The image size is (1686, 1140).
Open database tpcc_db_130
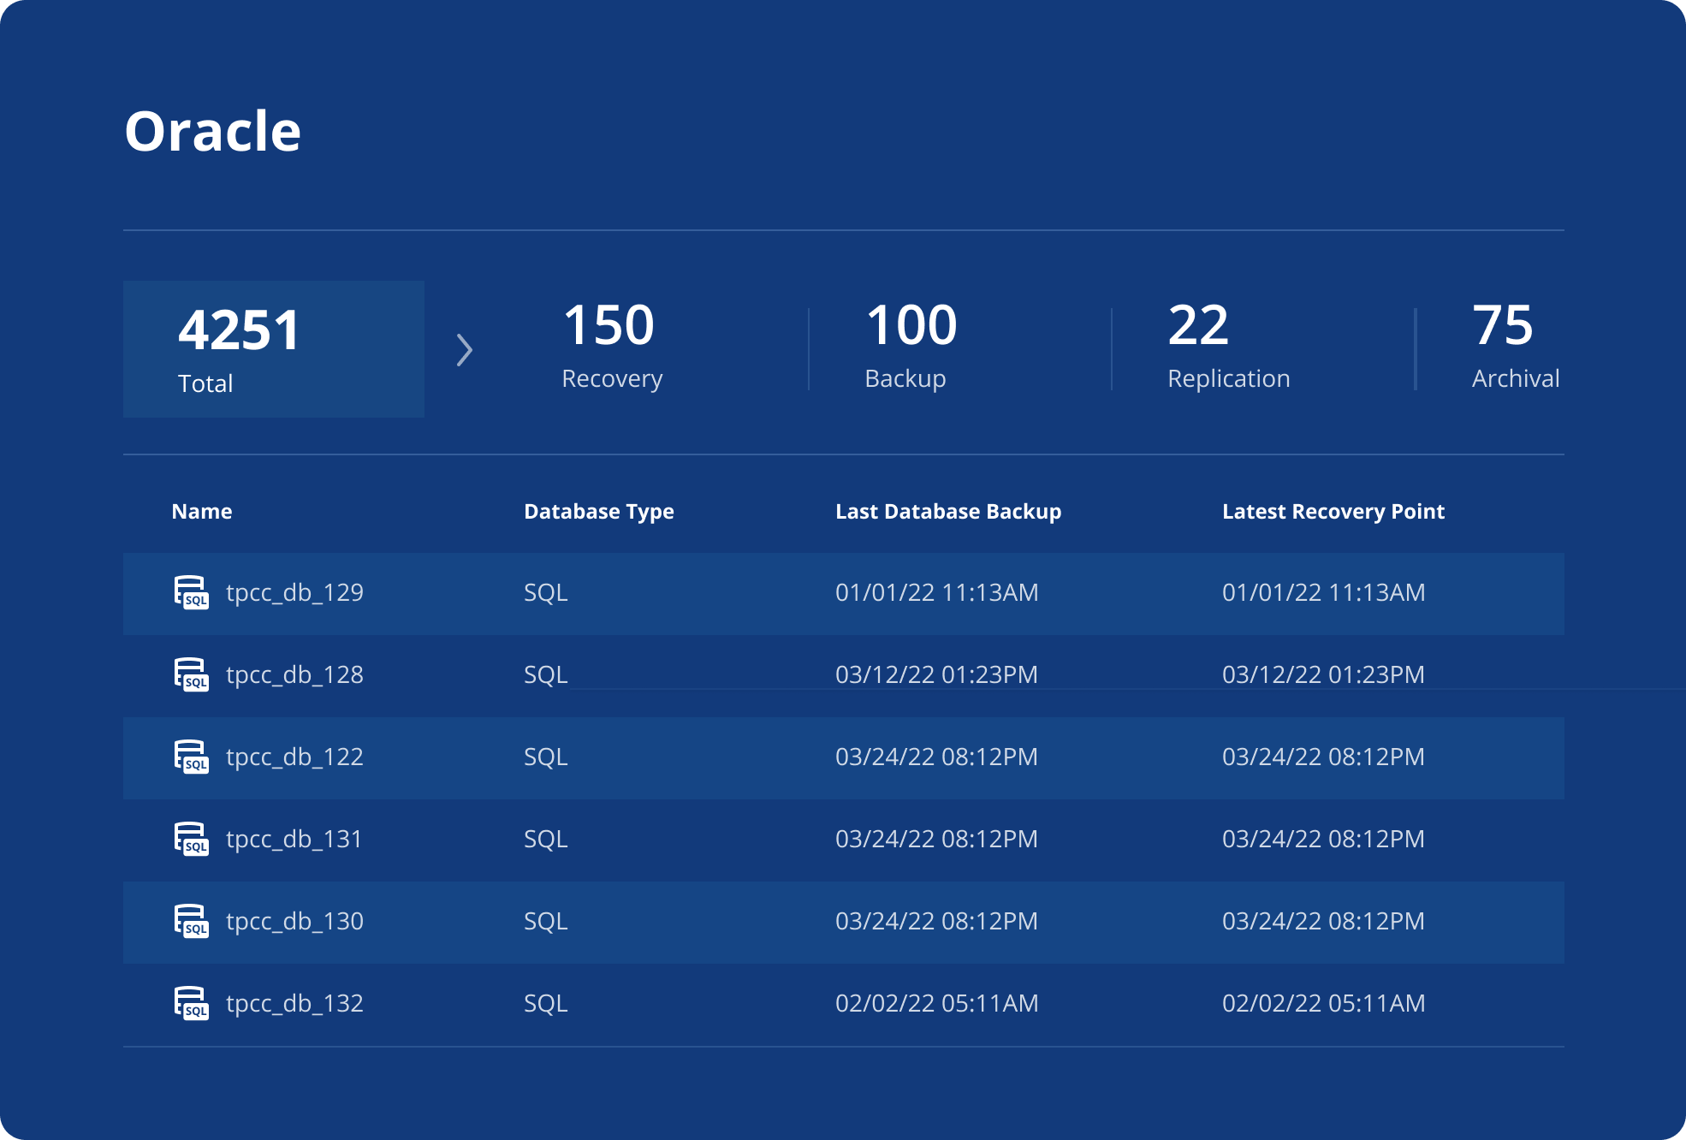[294, 921]
